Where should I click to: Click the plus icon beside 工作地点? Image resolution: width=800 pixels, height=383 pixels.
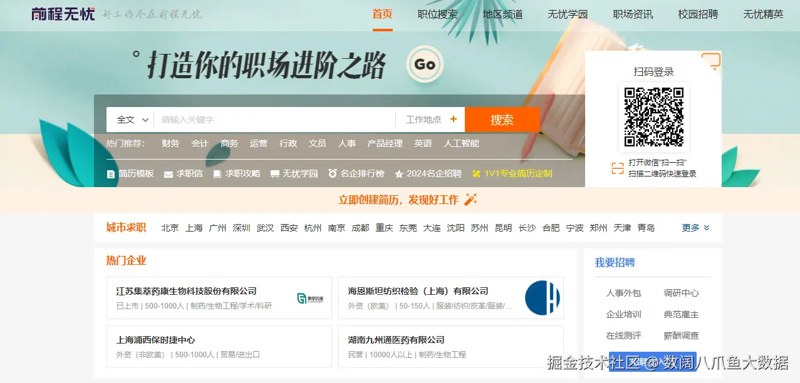coord(454,120)
